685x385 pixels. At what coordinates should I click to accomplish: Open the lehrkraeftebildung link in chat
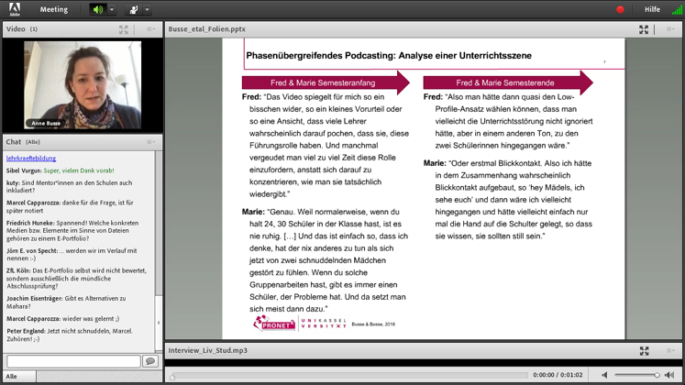pos(31,159)
